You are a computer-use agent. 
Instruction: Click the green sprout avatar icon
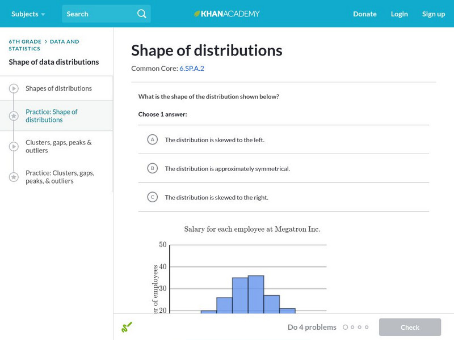(127, 327)
